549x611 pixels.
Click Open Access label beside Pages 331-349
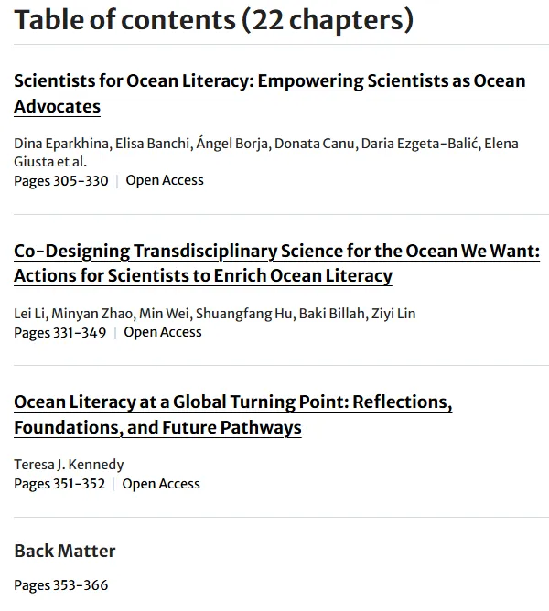(163, 332)
